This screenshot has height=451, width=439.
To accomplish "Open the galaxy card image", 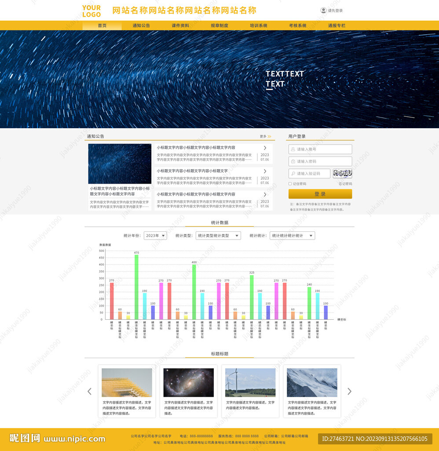I will 188,383.
